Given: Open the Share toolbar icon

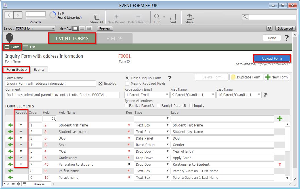Looking at the screenshot, I should pyautogui.click(x=189, y=17).
